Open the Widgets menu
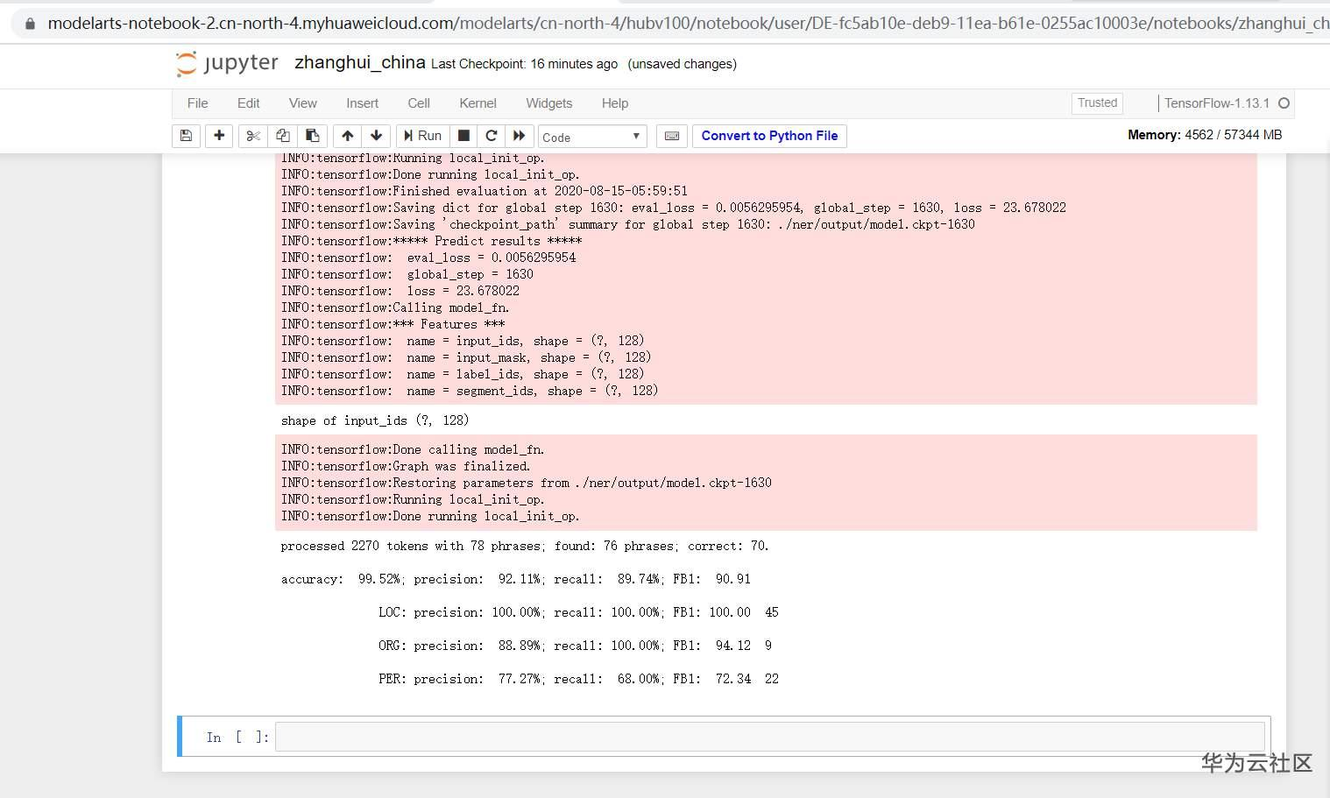Screen dimensions: 1330x798 (549, 103)
